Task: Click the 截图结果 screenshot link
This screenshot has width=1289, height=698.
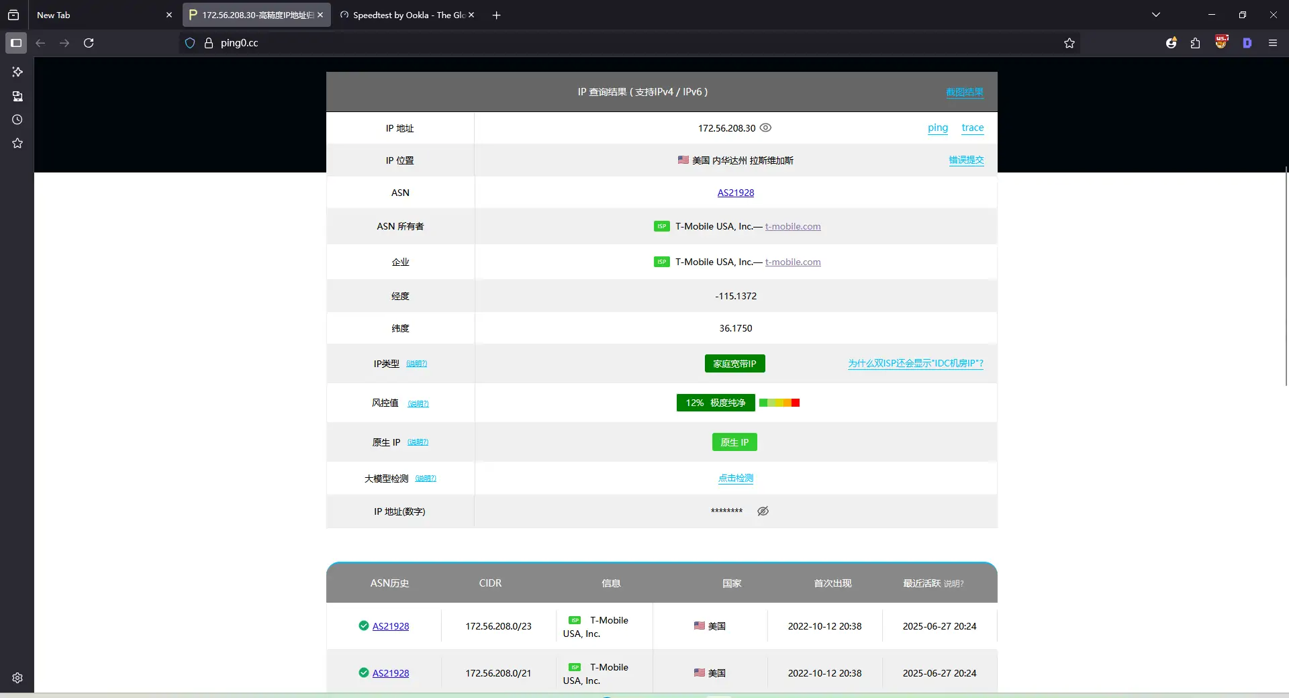Action: coord(965,92)
